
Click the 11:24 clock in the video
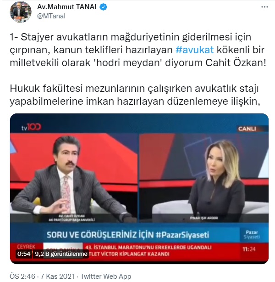pos(249,249)
